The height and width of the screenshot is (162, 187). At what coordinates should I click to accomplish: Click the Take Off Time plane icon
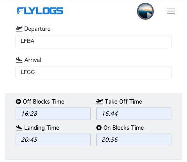tap(100, 102)
